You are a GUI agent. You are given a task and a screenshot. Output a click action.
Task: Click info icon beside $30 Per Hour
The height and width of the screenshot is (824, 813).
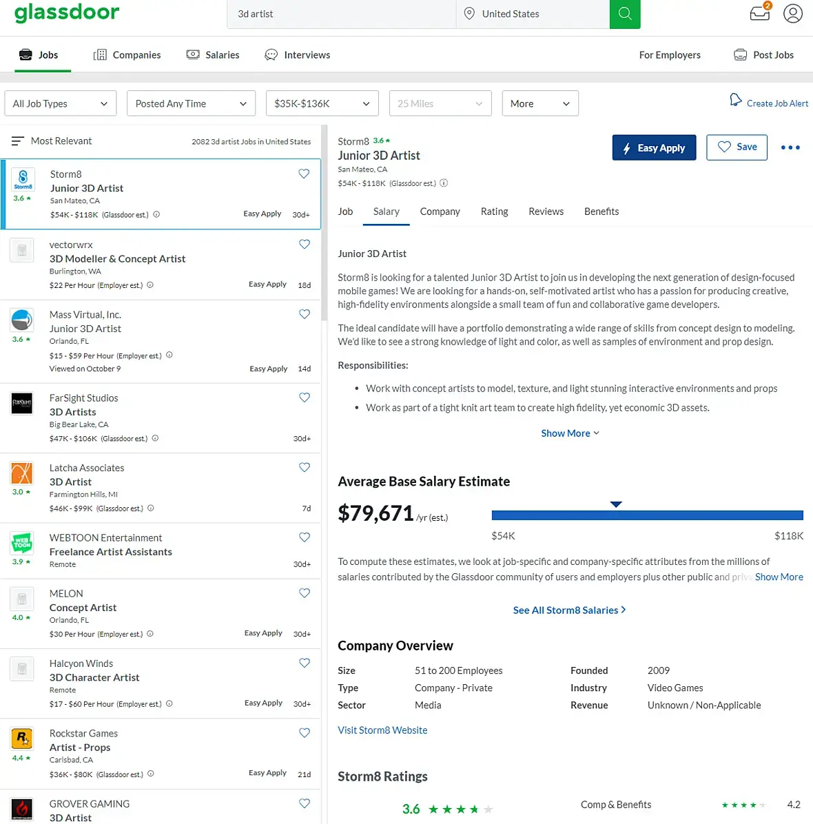point(150,634)
